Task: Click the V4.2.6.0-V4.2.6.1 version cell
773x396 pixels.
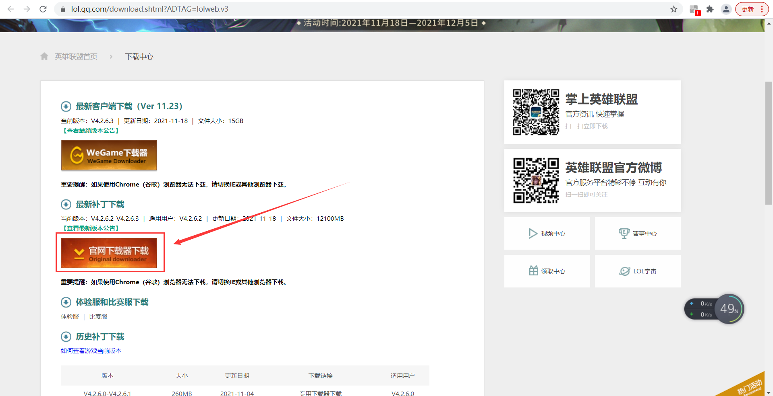Action: coord(107,394)
